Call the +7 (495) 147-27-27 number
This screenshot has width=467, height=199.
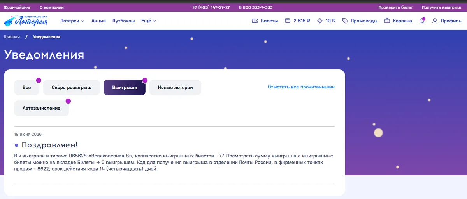[x=211, y=7]
